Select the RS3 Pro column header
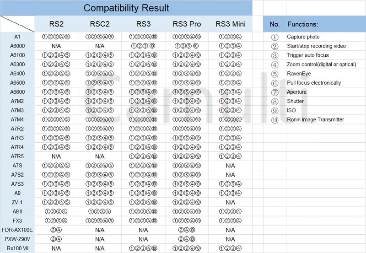This screenshot has height=253, width=366. coord(187,24)
